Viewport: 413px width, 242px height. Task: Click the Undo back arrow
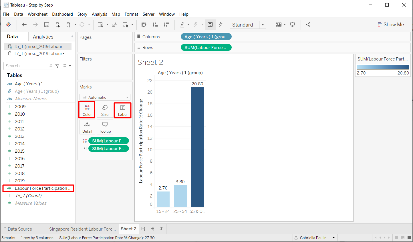[x=24, y=25]
